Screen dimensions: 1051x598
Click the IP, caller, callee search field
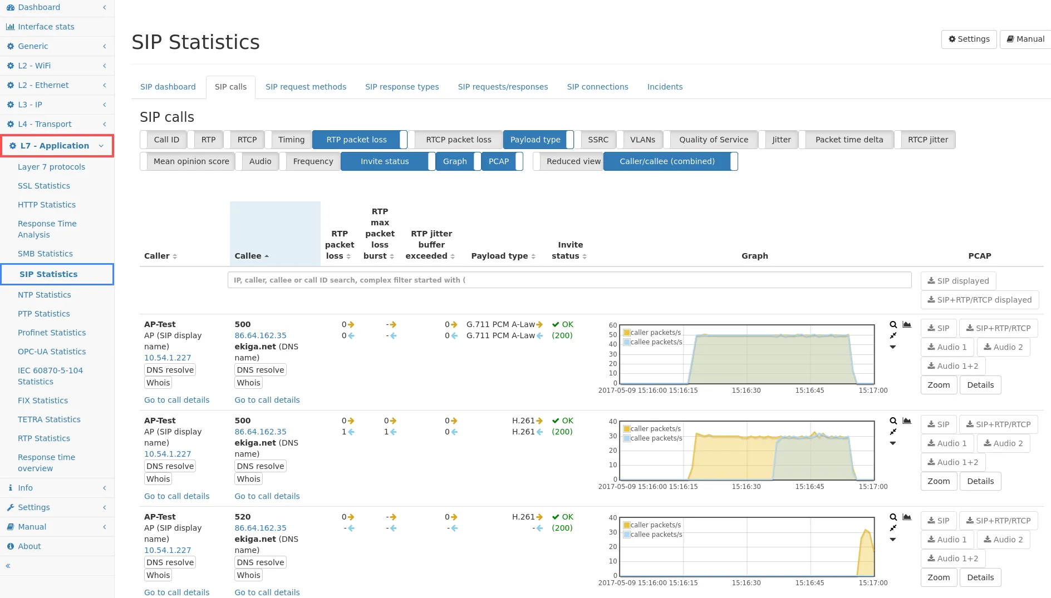coord(569,280)
